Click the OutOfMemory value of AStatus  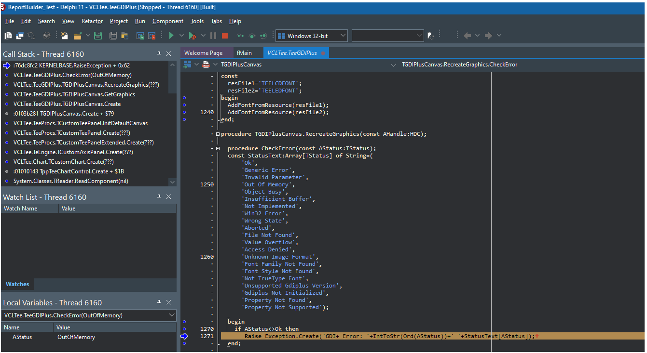76,337
